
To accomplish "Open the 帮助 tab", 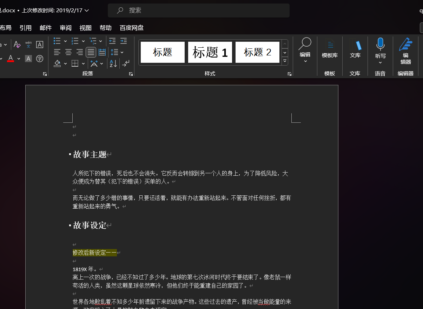I will coord(106,28).
